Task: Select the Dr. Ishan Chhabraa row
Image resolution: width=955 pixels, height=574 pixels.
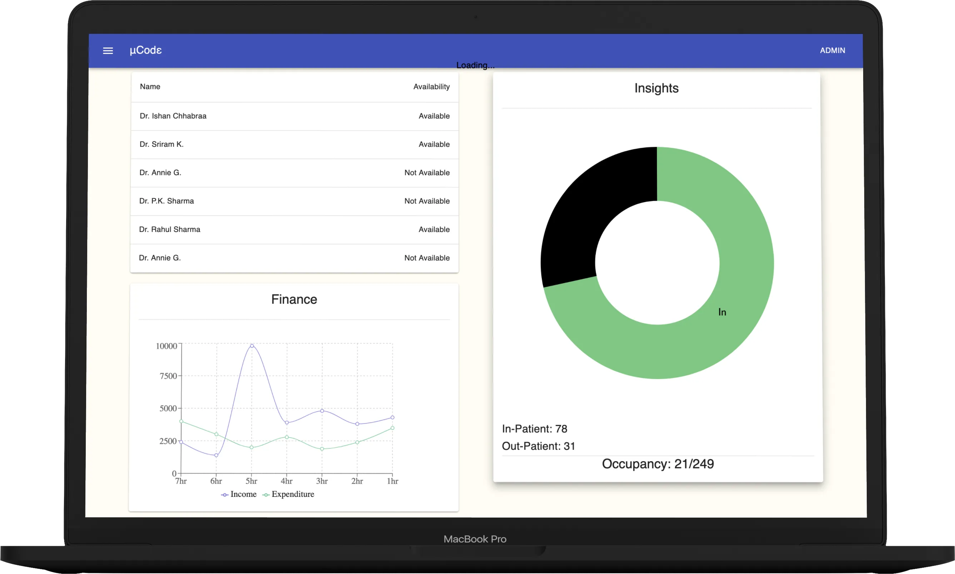Action: 295,116
